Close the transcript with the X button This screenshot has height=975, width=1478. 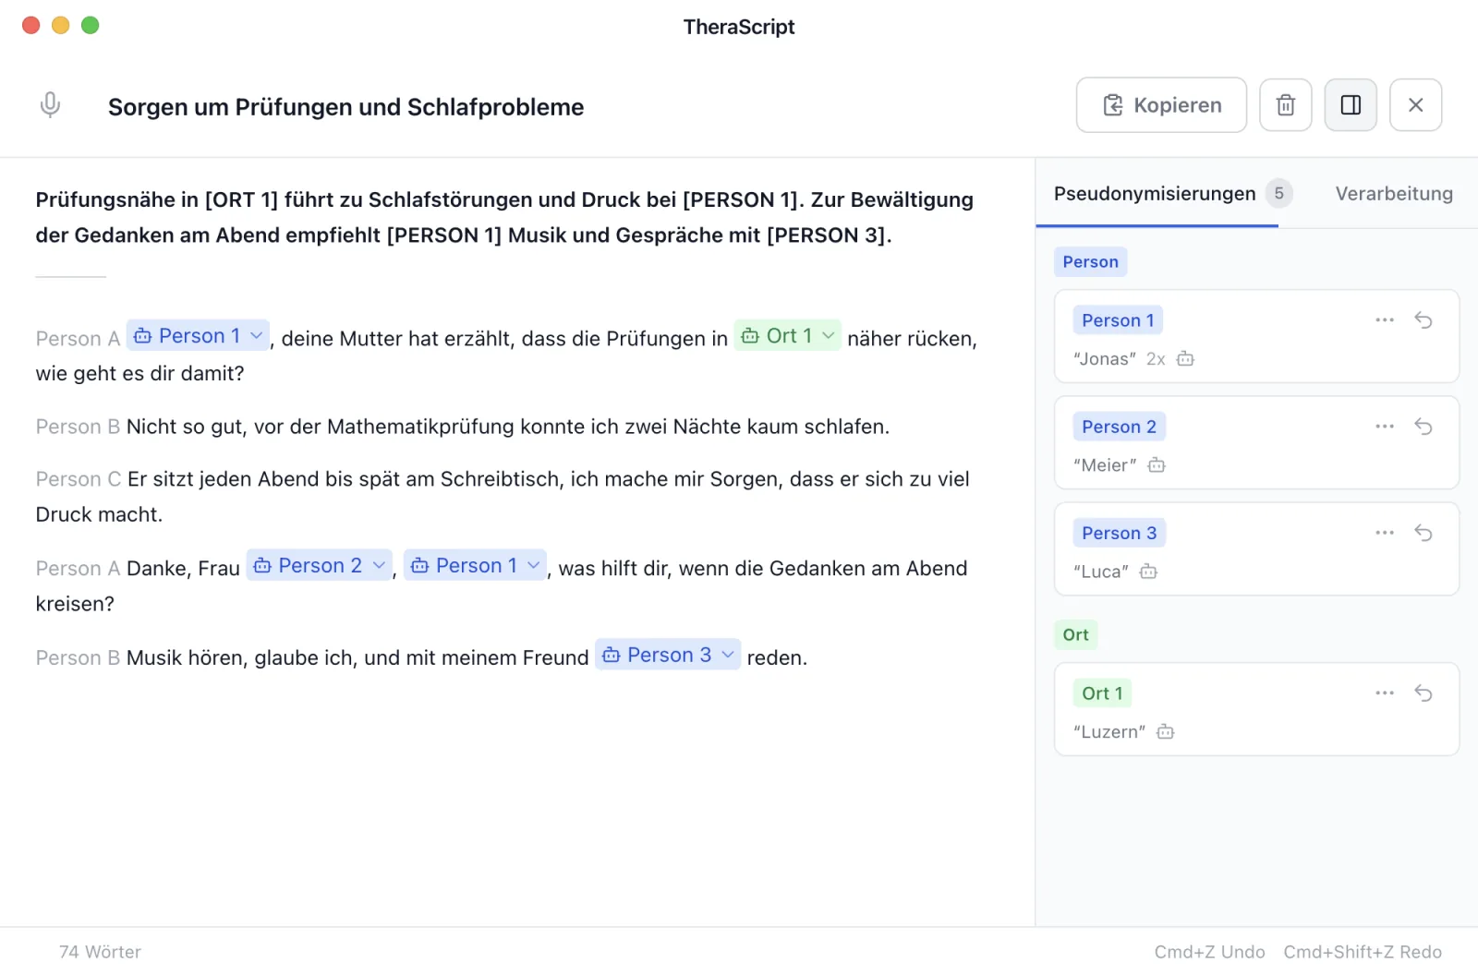[1415, 105]
